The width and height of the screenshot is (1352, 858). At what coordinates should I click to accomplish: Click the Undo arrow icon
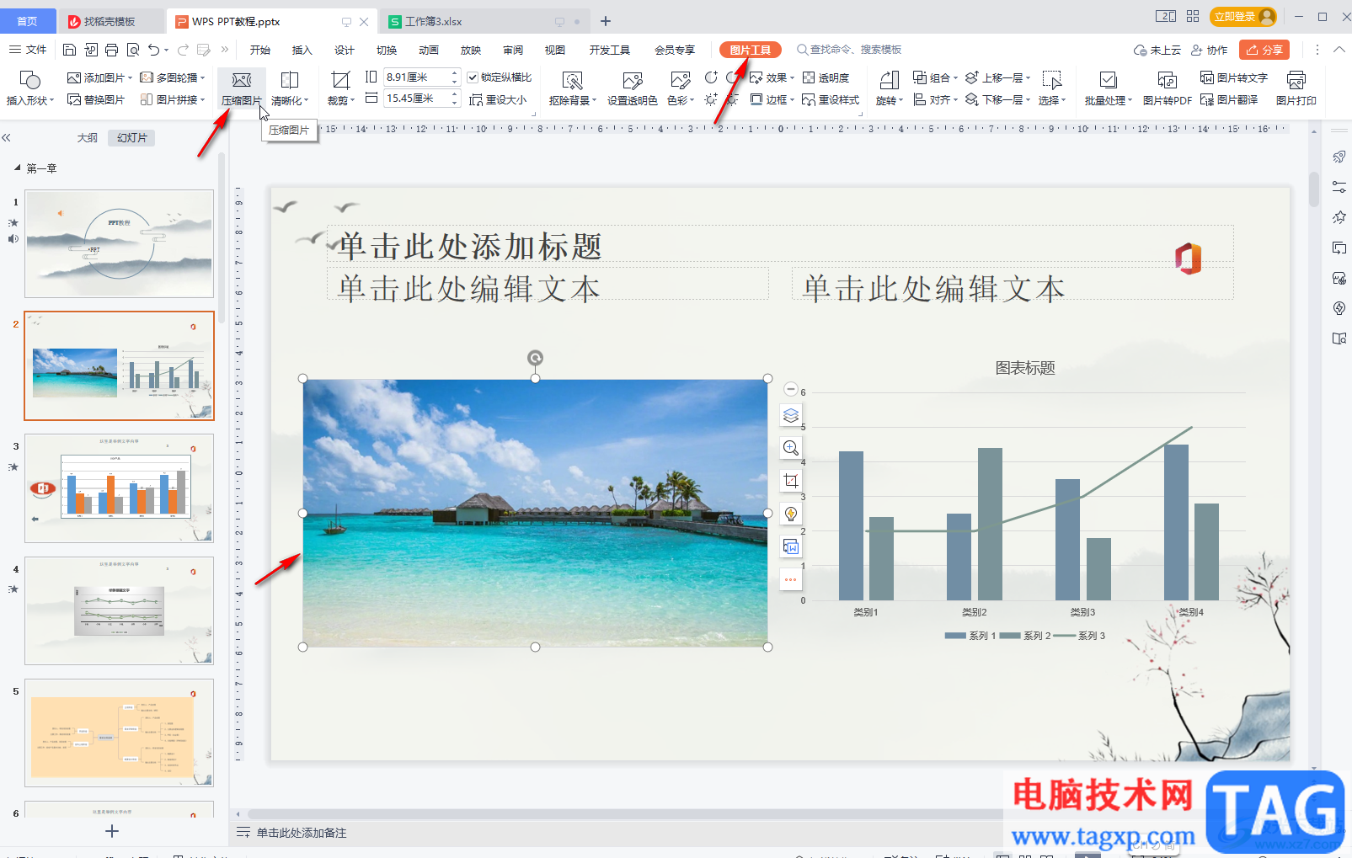(x=153, y=50)
